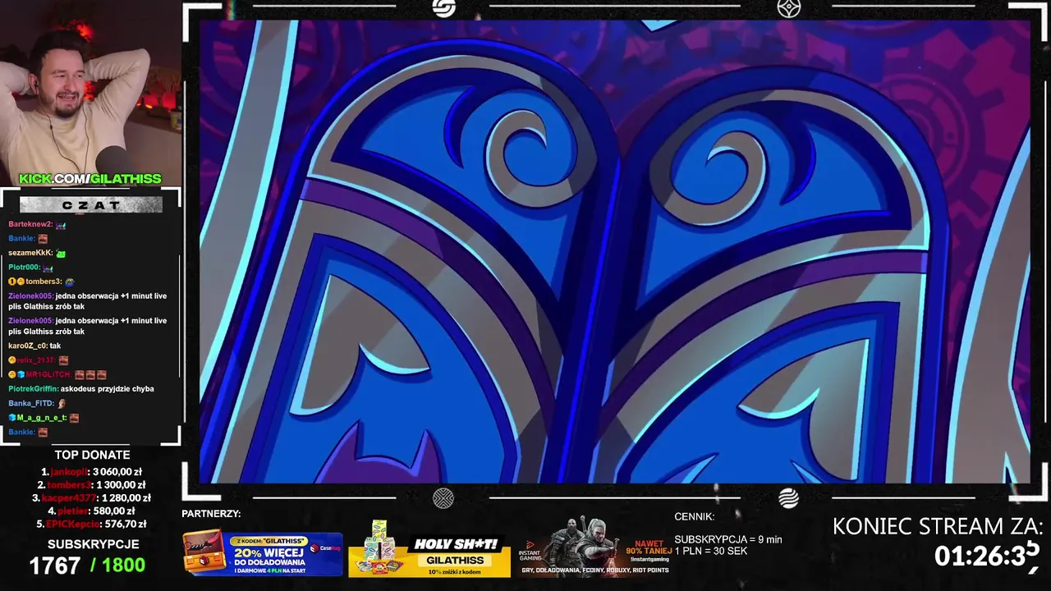Click the subscription goal 1800
Viewport: 1051px width, 591px height.
[x=123, y=566]
